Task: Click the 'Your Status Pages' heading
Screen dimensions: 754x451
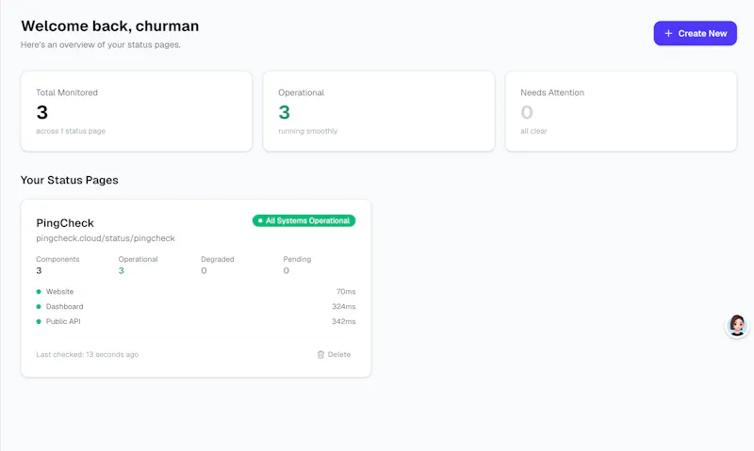Action: point(69,180)
